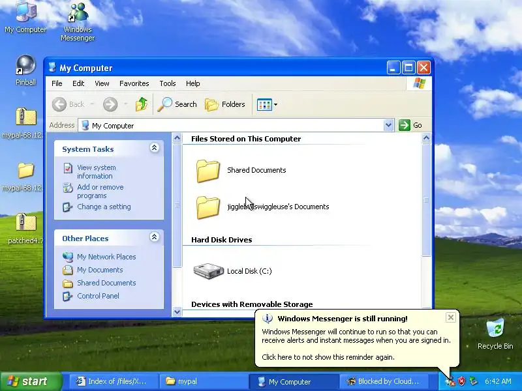Open the Favorites menu

click(134, 83)
